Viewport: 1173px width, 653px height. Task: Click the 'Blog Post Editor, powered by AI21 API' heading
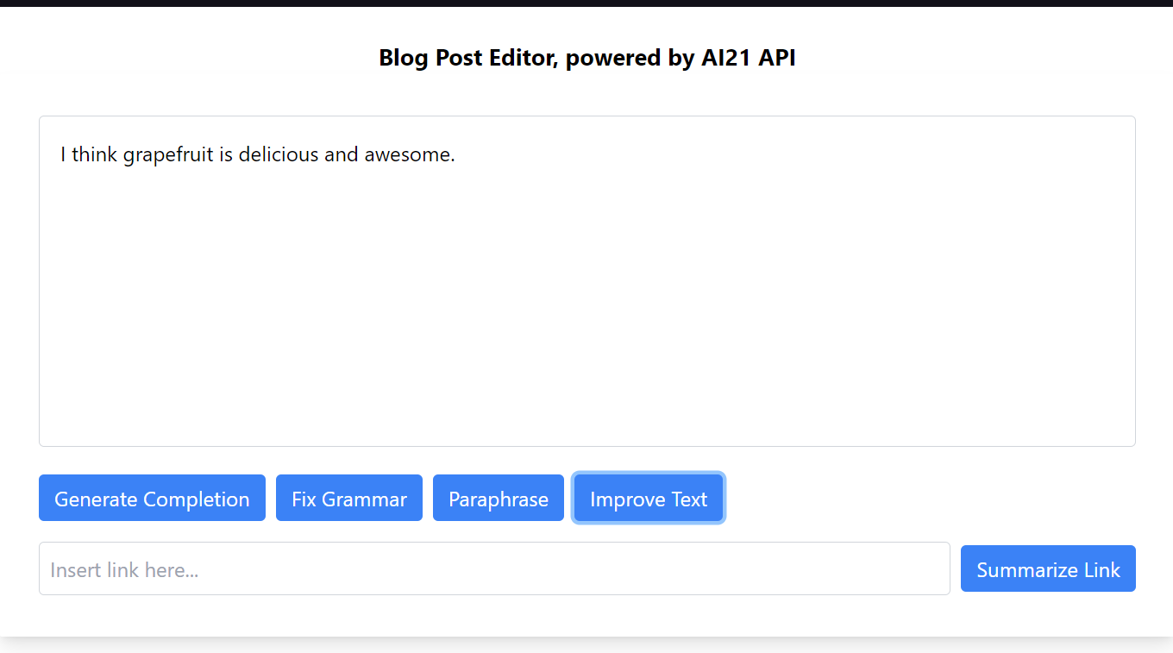coord(587,58)
